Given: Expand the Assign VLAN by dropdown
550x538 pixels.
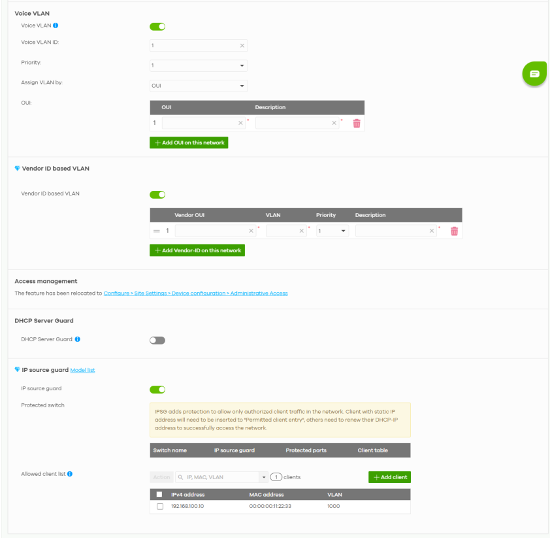Looking at the screenshot, I should click(x=199, y=86).
